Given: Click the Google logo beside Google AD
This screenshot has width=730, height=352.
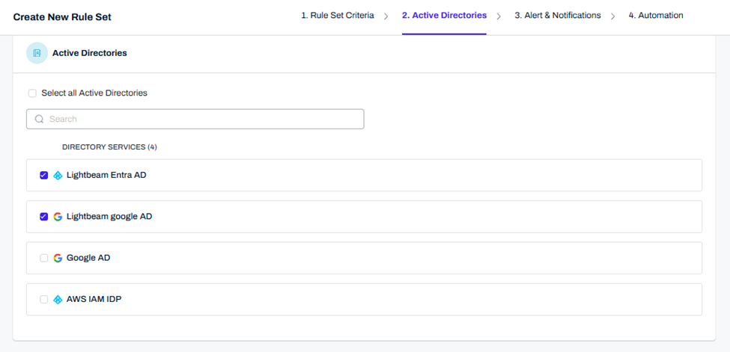Looking at the screenshot, I should [x=58, y=258].
